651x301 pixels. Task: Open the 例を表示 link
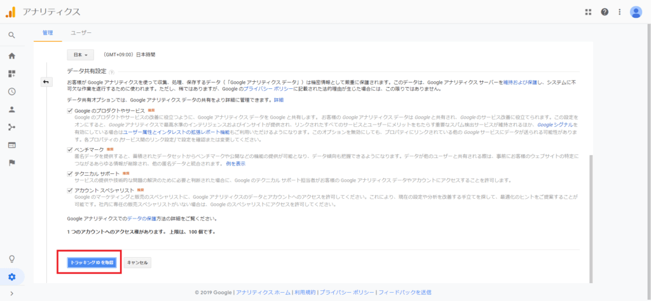point(235,164)
